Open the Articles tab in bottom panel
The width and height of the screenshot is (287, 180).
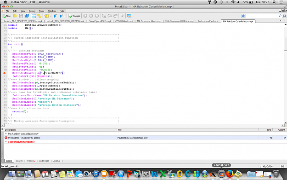coord(30,161)
